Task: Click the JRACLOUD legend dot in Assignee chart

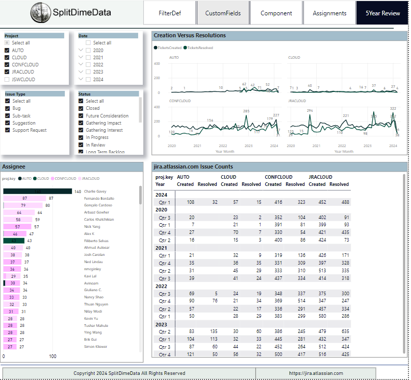Action: [x=79, y=179]
